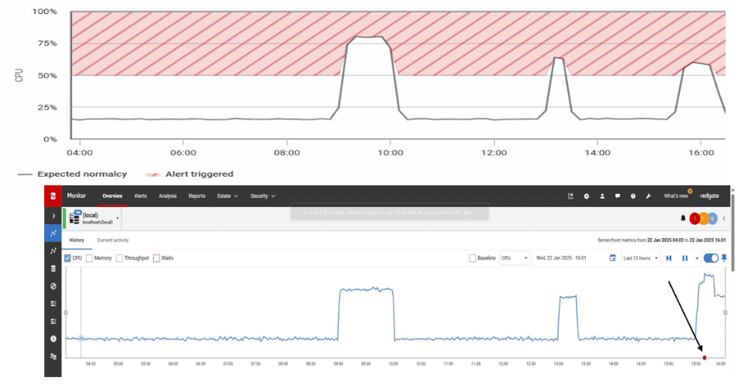Click the 10:00 label on the upper chart axis
752x387 pixels.
point(390,153)
